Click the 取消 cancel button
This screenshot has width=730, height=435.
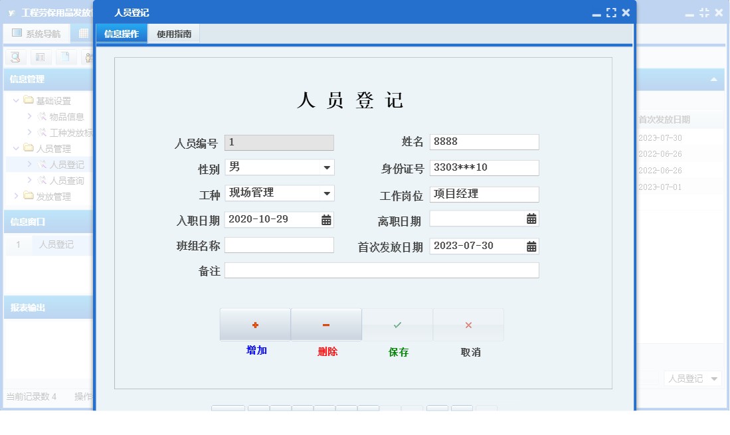(468, 324)
